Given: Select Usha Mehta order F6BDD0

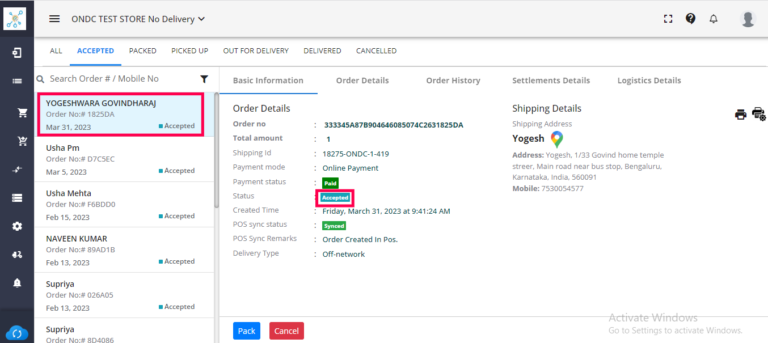Looking at the screenshot, I should click(124, 205).
